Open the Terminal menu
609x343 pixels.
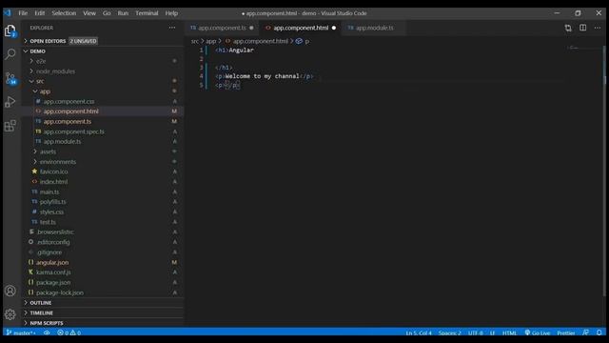click(x=147, y=12)
